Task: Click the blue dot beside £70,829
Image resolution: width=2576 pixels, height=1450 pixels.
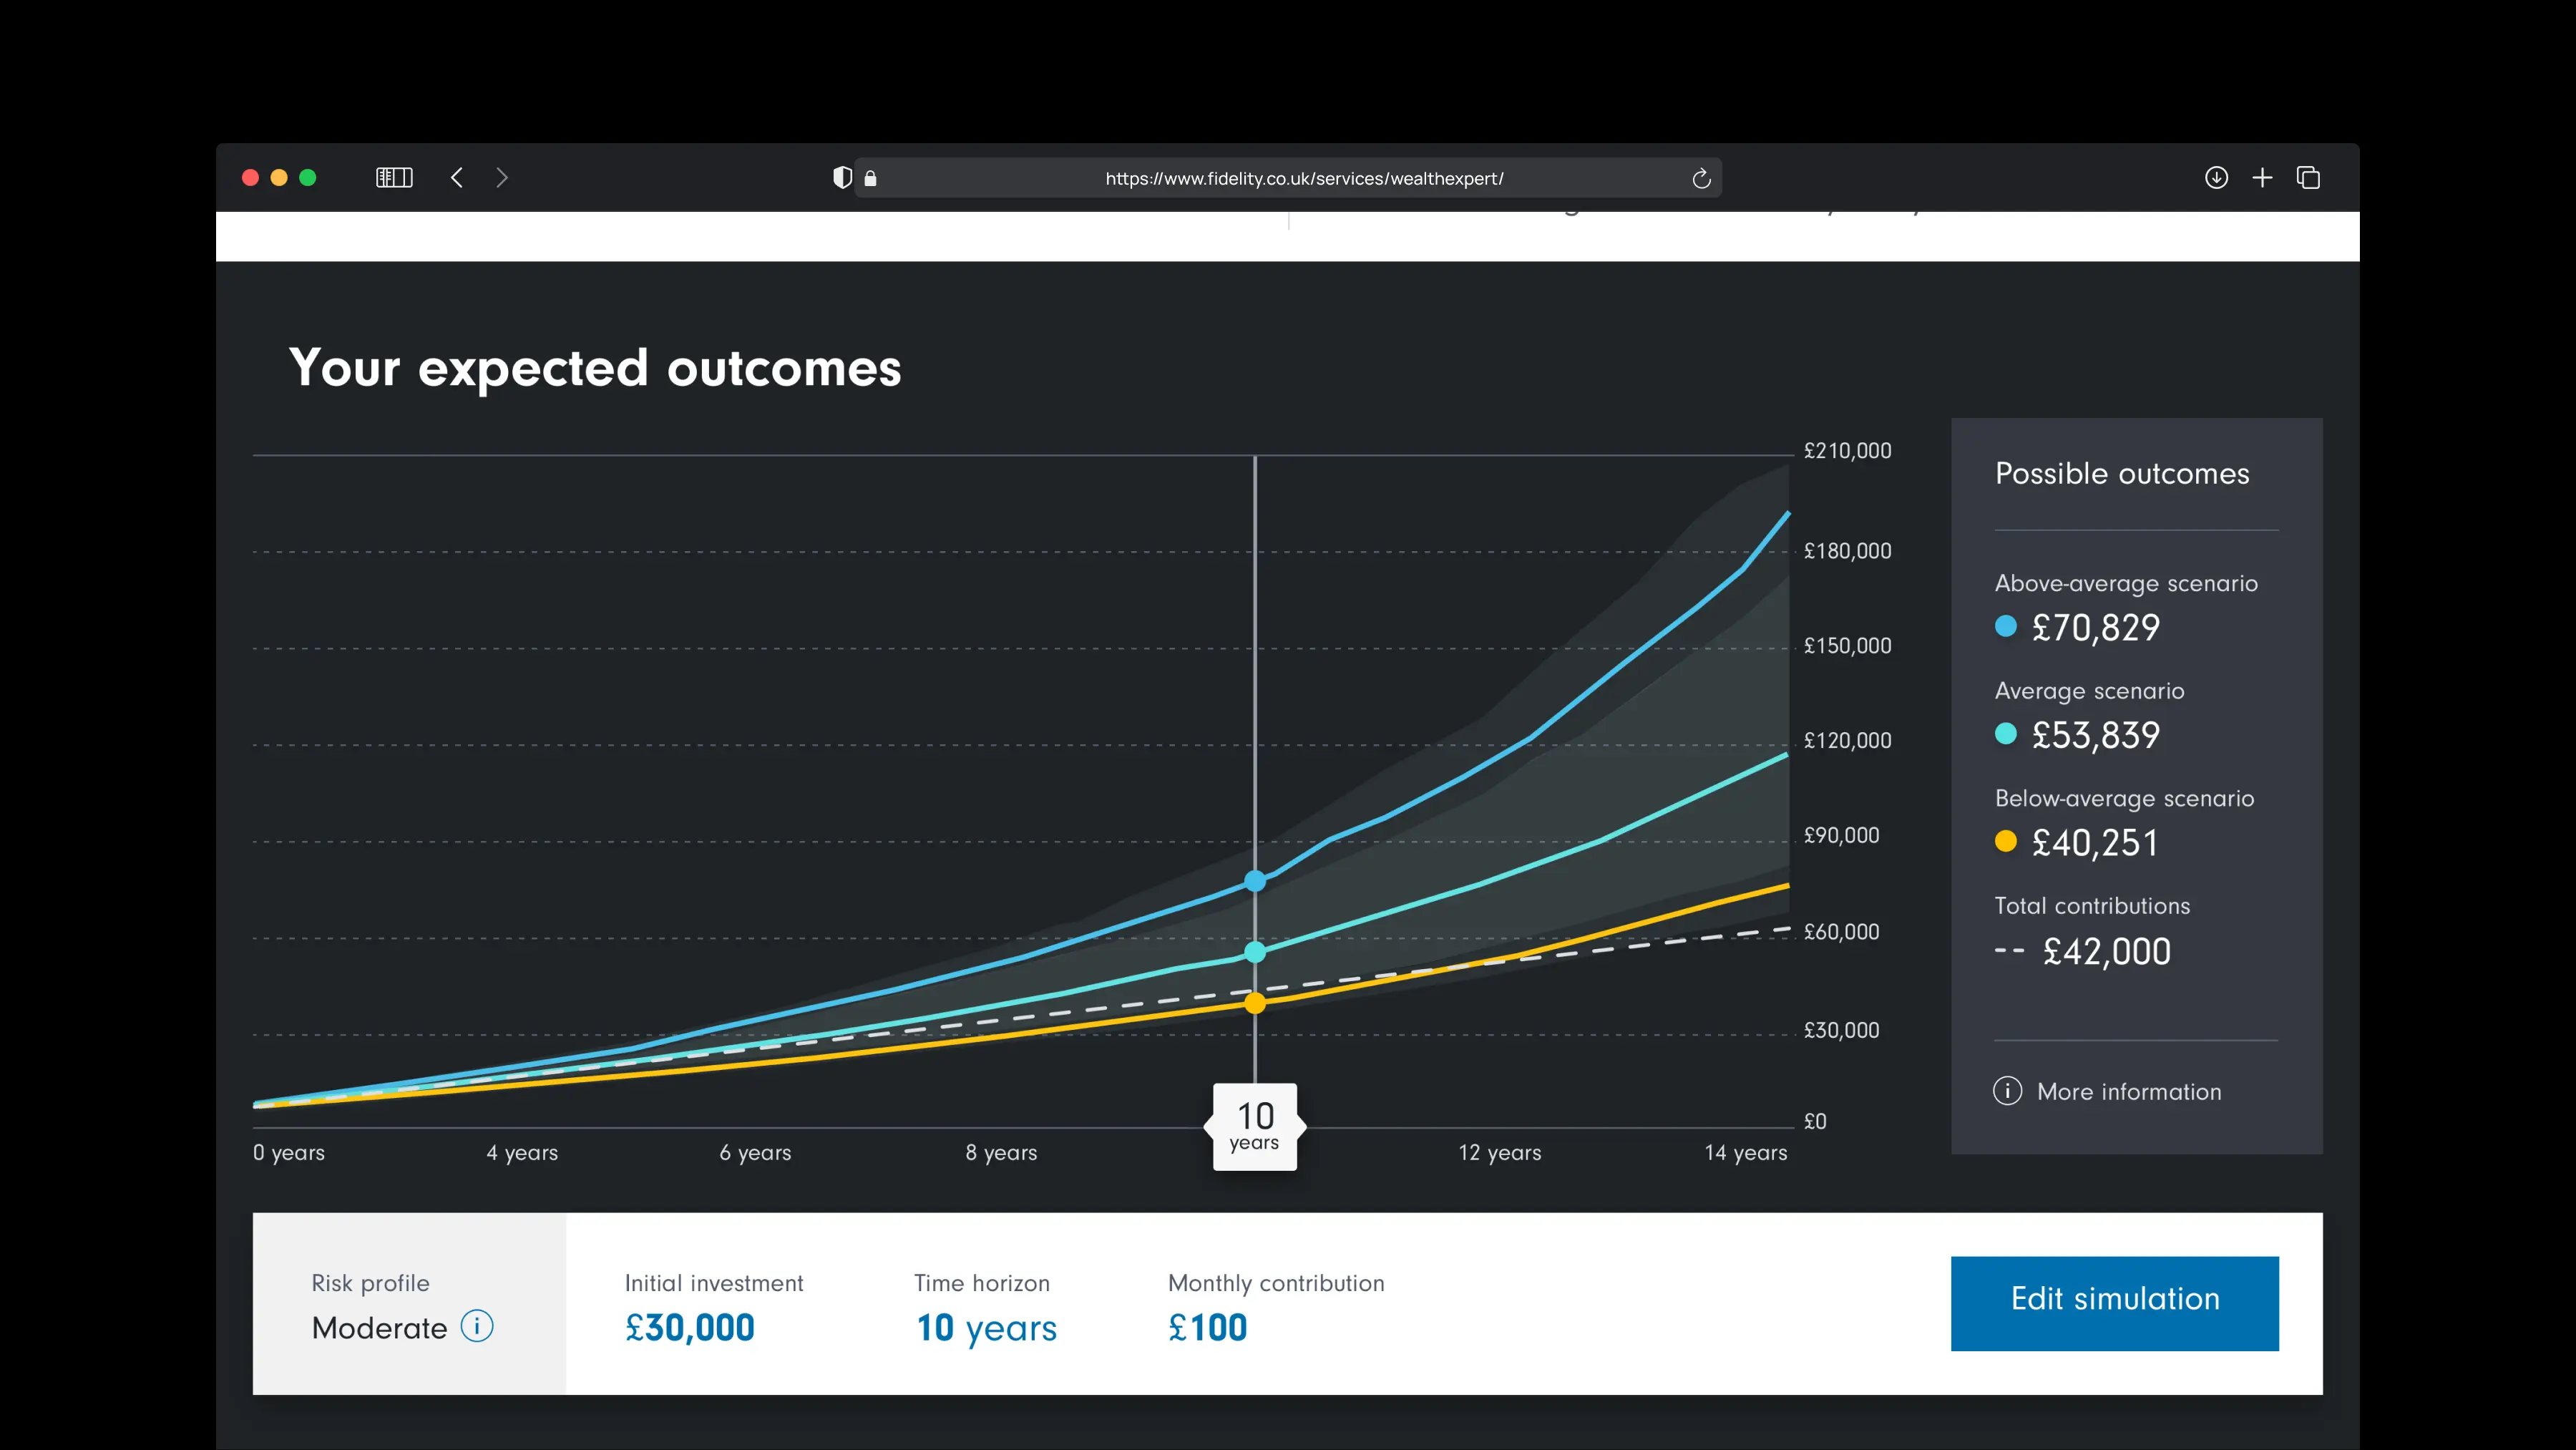Action: click(2005, 626)
